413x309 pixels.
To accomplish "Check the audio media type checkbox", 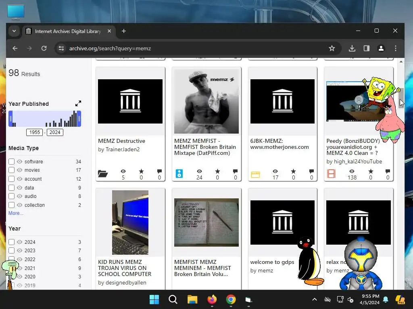I will (x=11, y=196).
